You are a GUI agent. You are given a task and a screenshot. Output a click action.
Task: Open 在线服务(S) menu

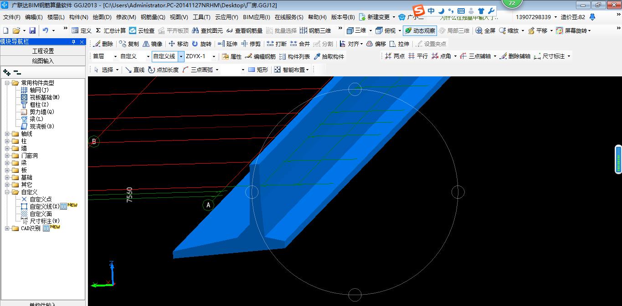(289, 17)
